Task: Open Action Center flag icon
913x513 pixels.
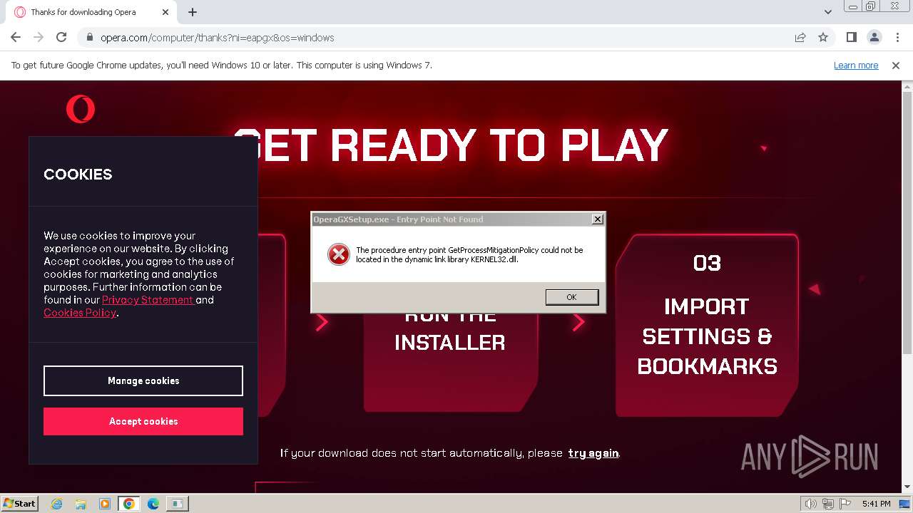Action: (x=845, y=504)
